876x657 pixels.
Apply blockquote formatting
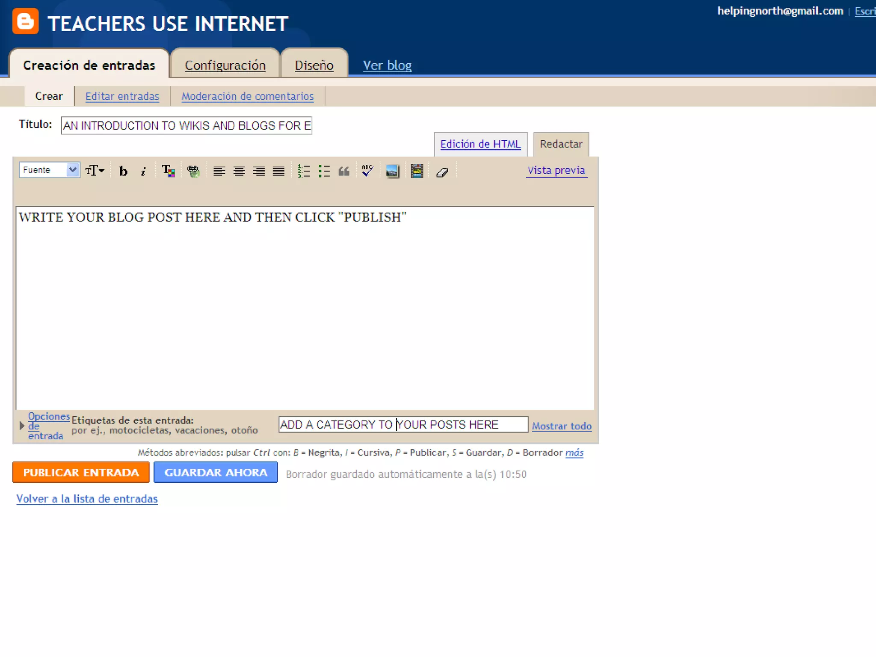tap(344, 171)
